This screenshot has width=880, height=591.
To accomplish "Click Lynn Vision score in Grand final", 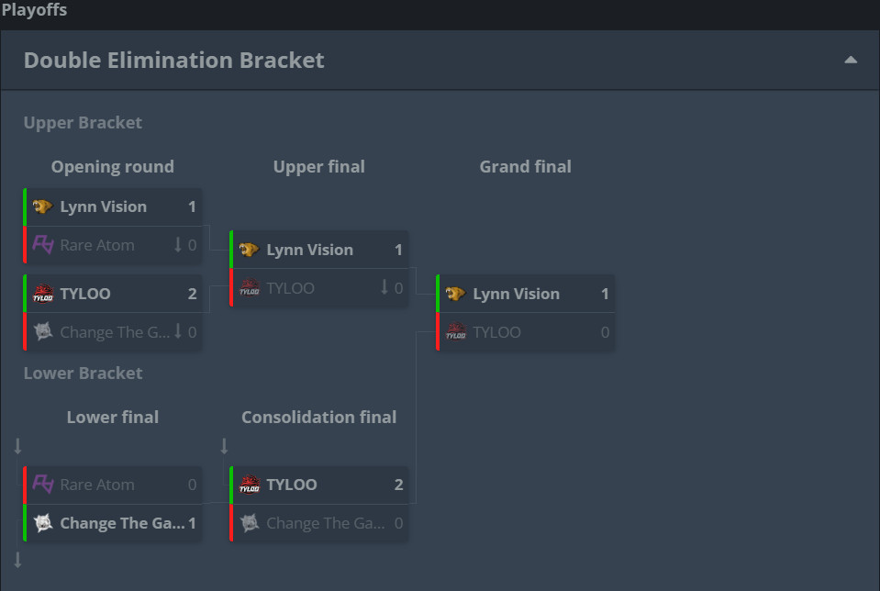I will pos(605,294).
